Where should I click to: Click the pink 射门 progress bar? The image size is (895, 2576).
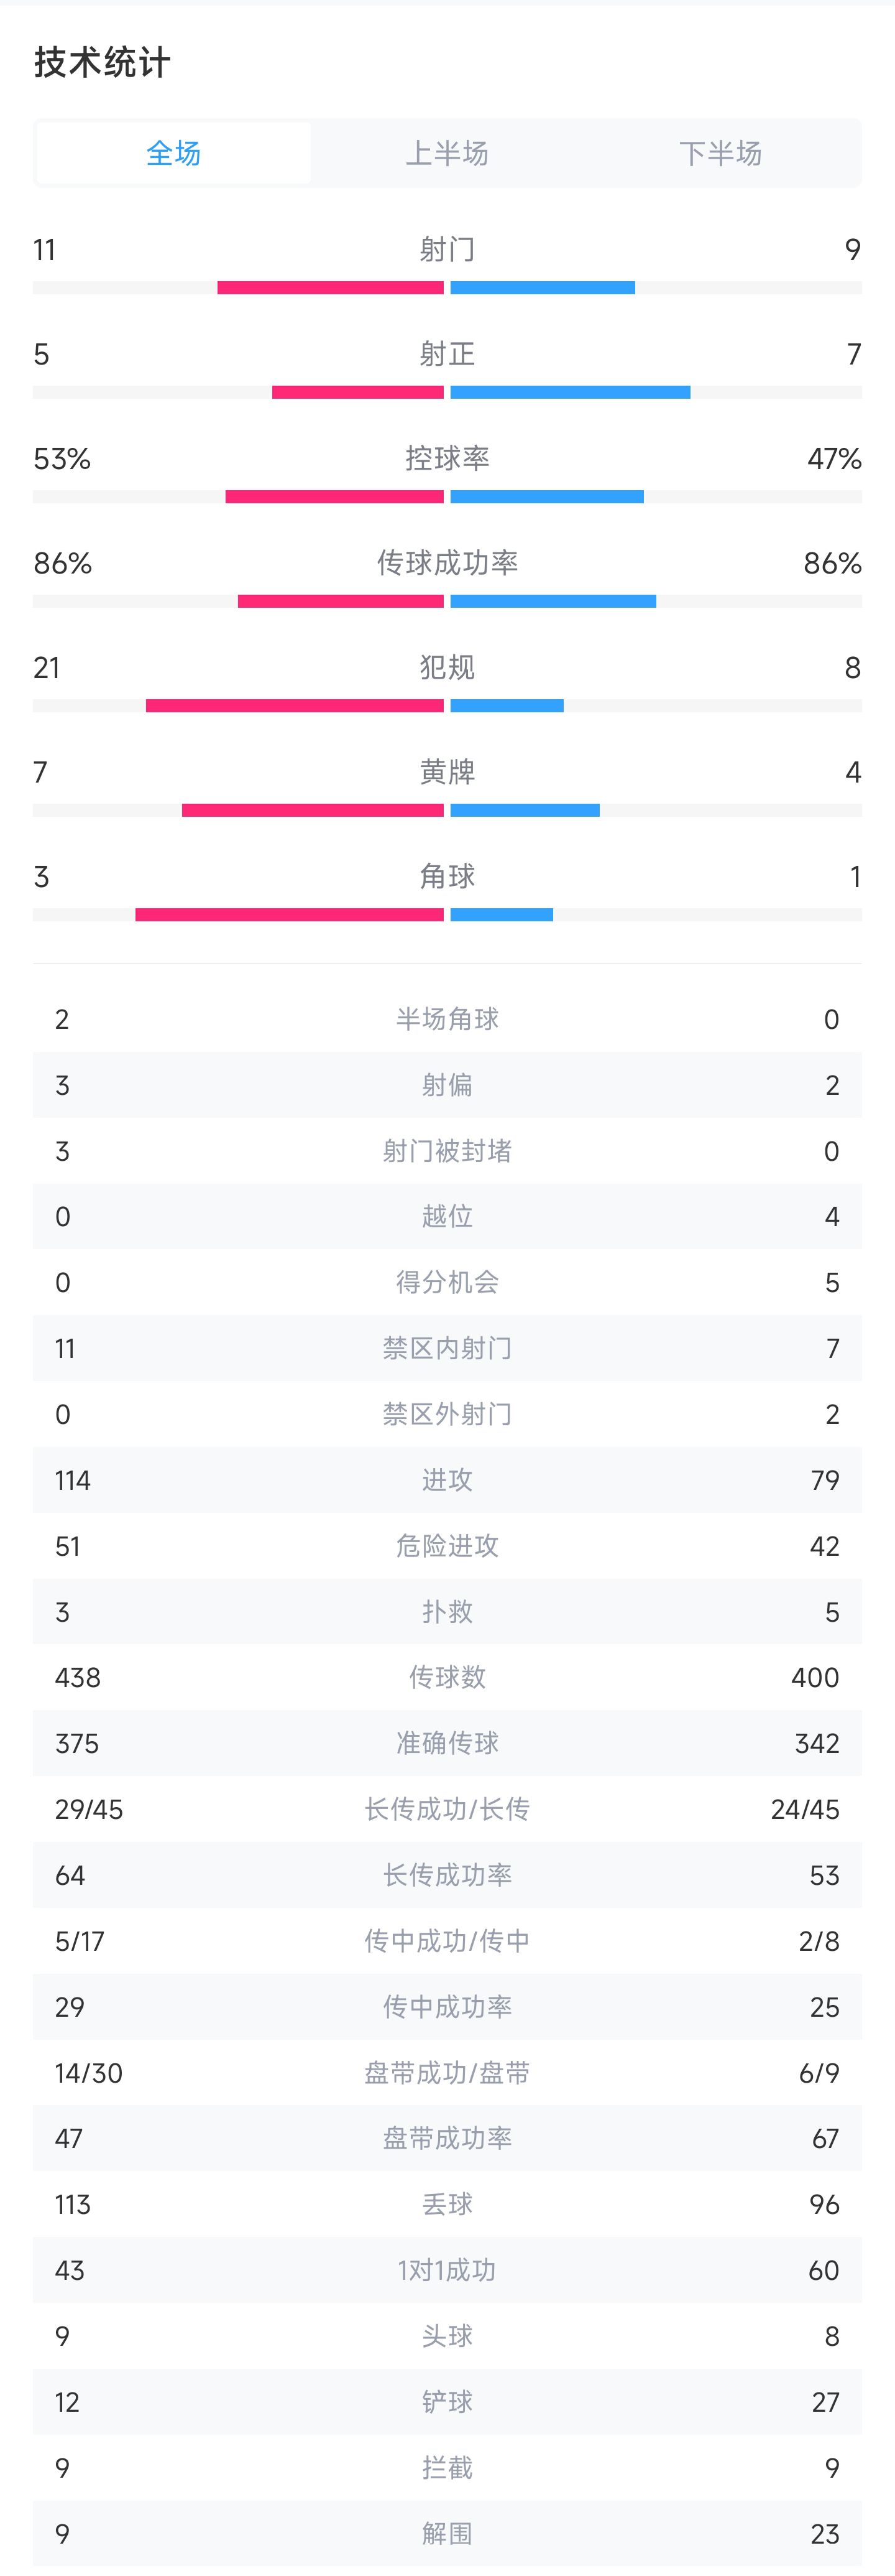tap(331, 288)
